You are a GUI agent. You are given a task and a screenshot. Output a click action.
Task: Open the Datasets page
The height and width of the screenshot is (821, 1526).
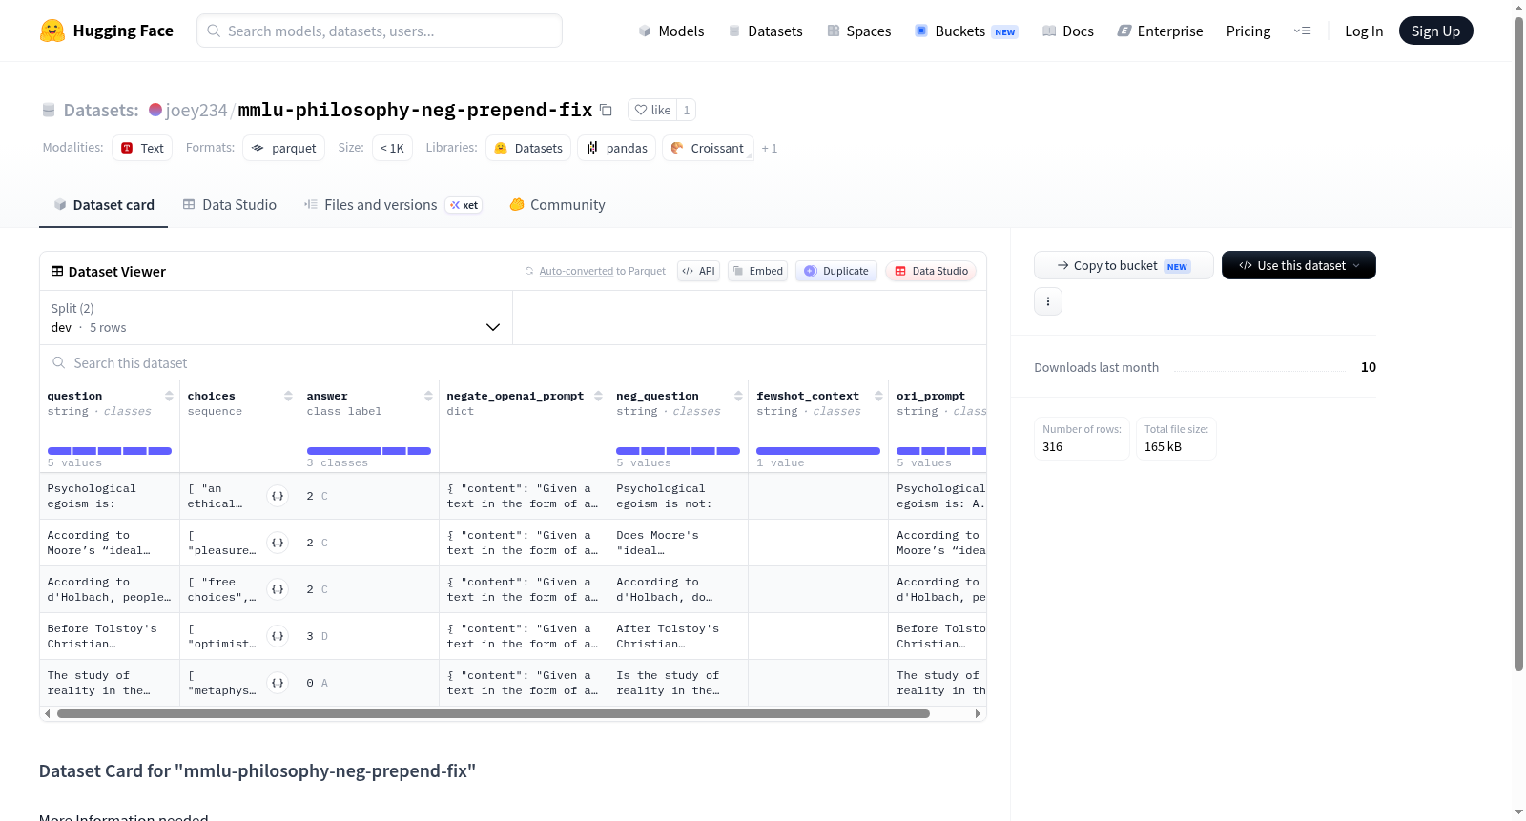pos(765,31)
